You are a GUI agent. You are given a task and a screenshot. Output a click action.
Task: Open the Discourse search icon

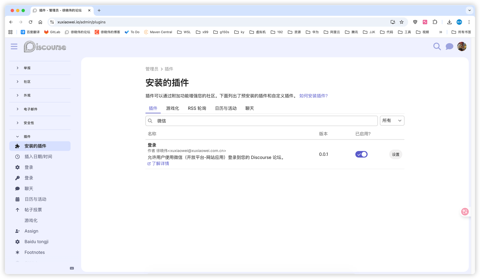(437, 47)
